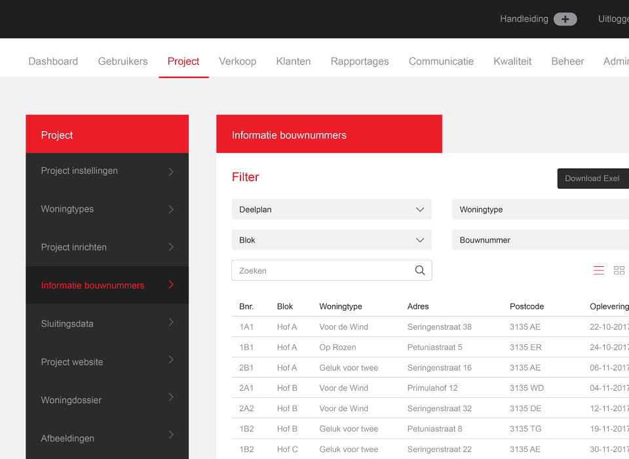The height and width of the screenshot is (459, 629).
Task: Click chevron arrow next to Afbeeldingen
Action: tap(171, 435)
